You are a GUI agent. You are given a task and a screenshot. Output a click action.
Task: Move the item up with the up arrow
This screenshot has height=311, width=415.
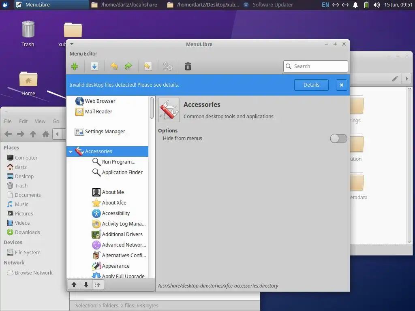click(74, 285)
